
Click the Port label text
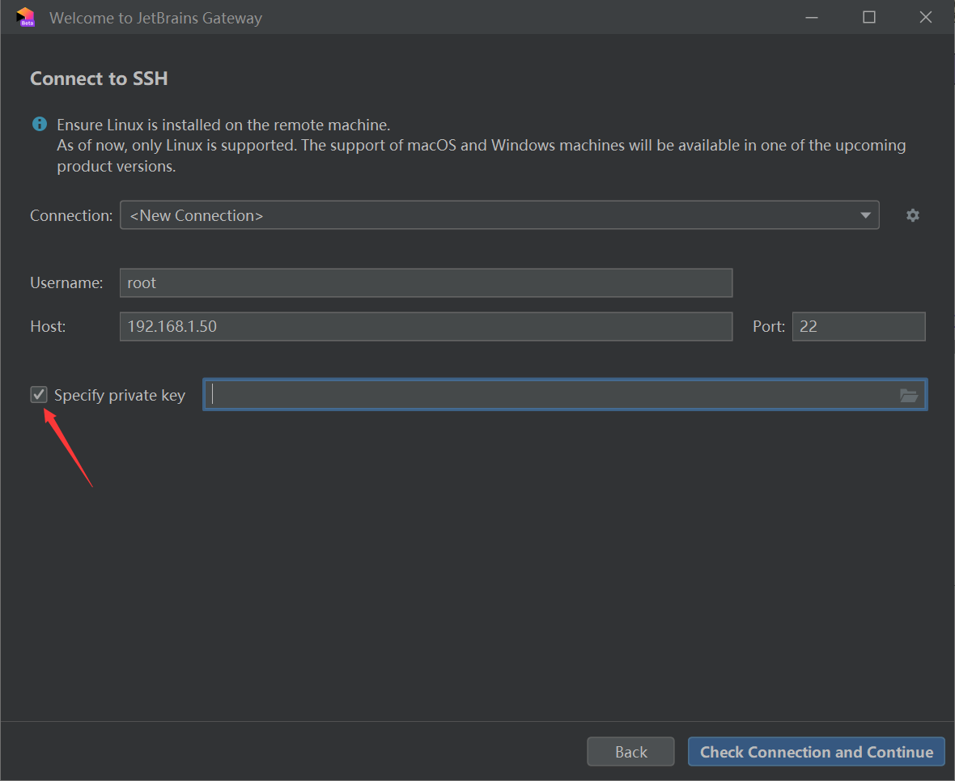click(769, 326)
